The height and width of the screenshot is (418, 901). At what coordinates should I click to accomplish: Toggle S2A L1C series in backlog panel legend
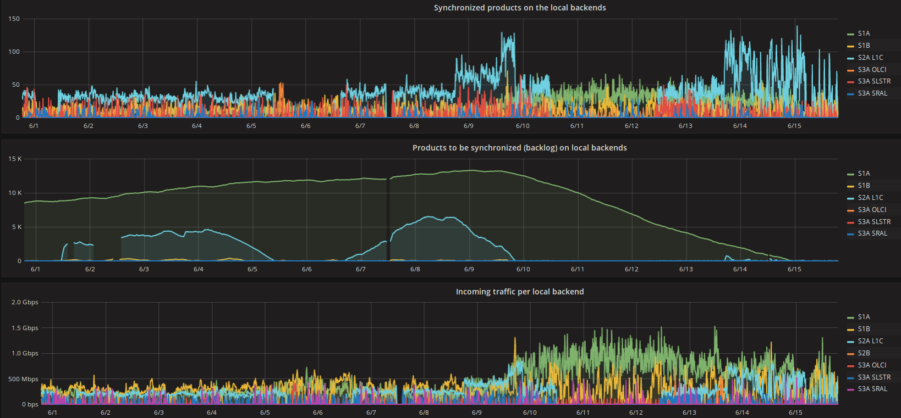[x=870, y=198]
